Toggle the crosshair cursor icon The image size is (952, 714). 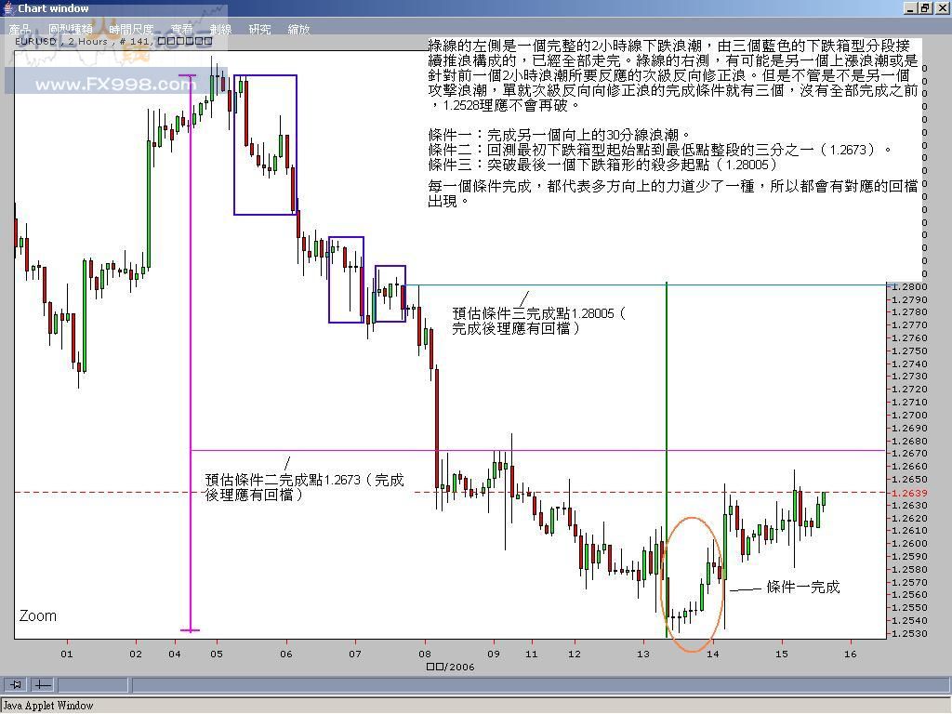coord(43,685)
